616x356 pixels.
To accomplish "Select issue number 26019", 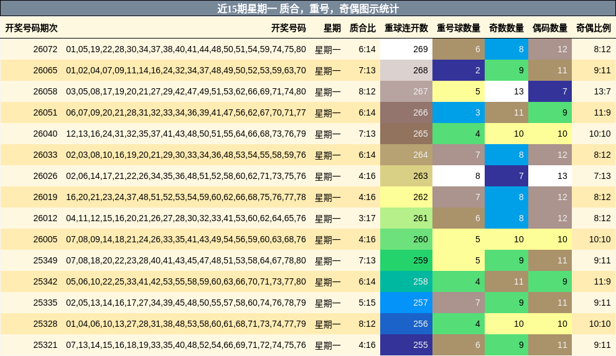I will point(45,197).
